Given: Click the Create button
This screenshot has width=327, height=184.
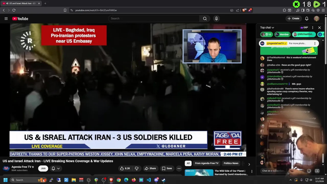Looking at the screenshot, I should [293, 18].
